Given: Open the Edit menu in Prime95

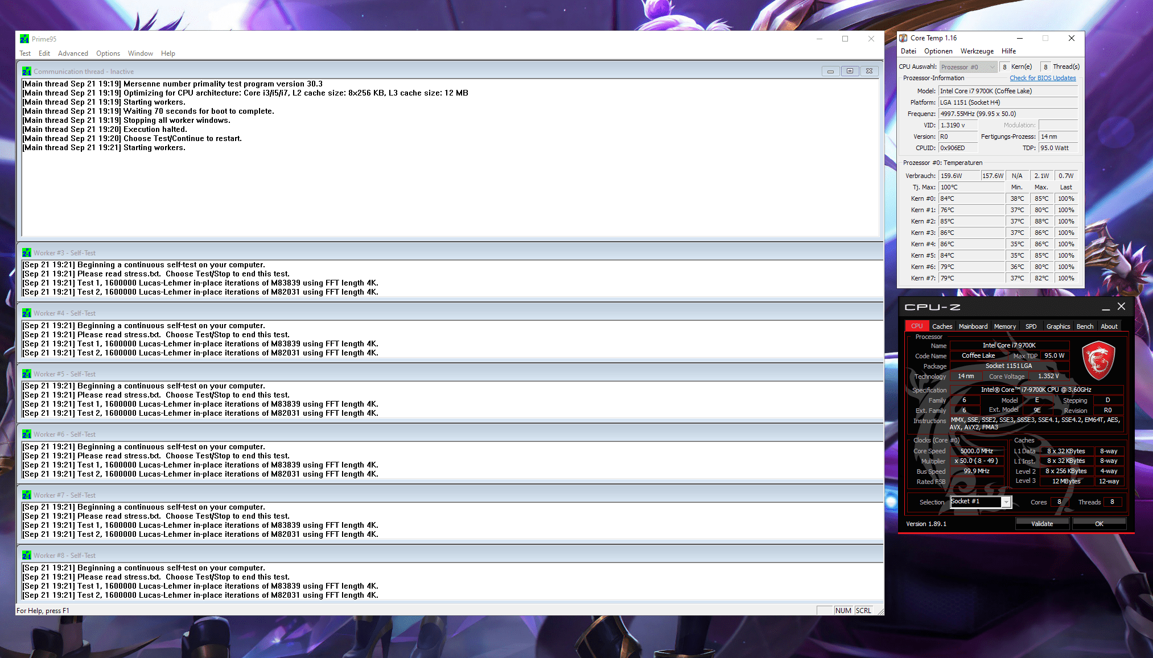Looking at the screenshot, I should [x=44, y=53].
